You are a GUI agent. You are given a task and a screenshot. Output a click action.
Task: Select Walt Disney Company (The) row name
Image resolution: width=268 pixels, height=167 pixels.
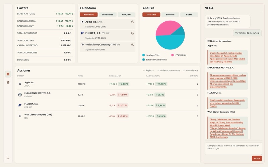(x=38, y=115)
